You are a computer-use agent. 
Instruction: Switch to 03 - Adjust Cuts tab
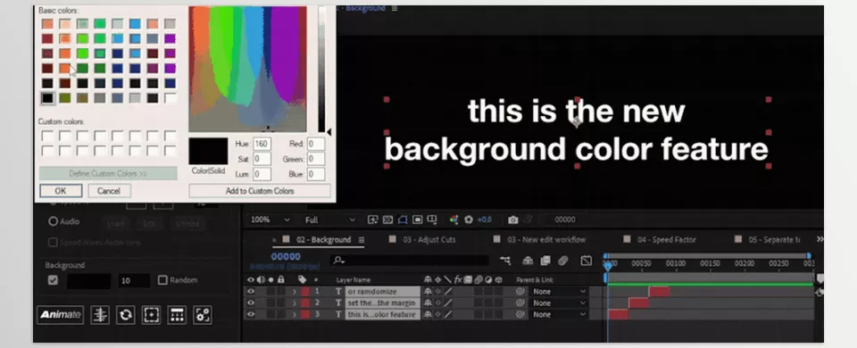pos(429,240)
